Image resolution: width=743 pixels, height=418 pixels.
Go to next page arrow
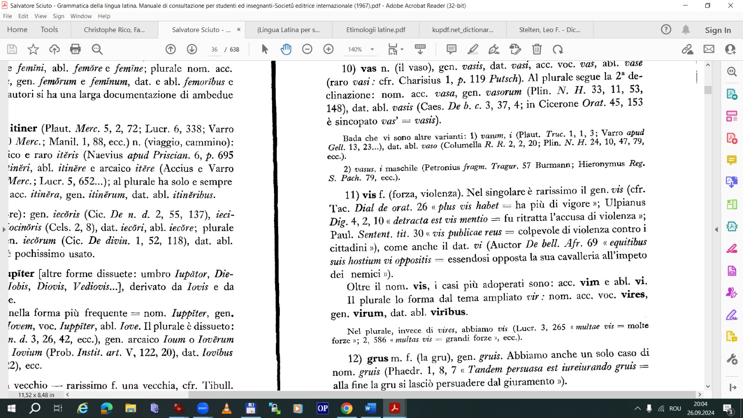point(192,49)
